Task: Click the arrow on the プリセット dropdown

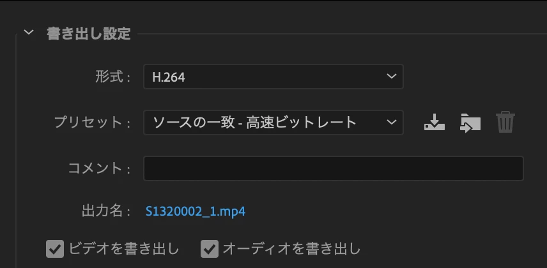Action: (392, 122)
